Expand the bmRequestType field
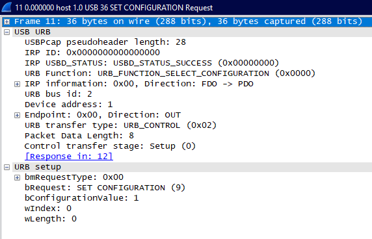Image resolution: width=372 pixels, height=239 pixels. (x=17, y=178)
